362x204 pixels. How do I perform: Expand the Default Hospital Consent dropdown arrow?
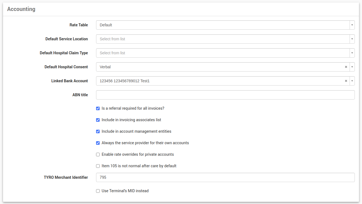(x=352, y=67)
